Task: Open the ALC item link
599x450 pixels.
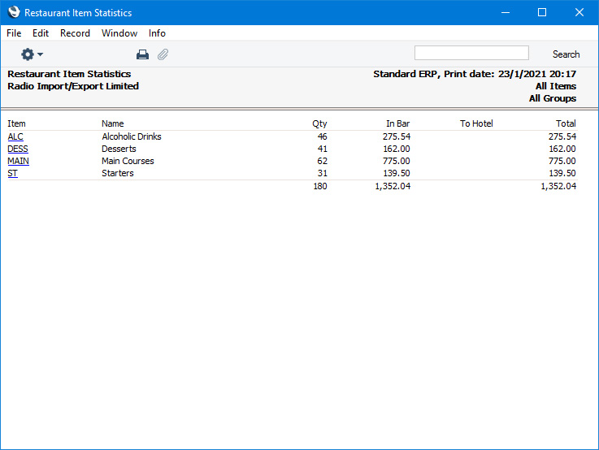Action: click(15, 136)
